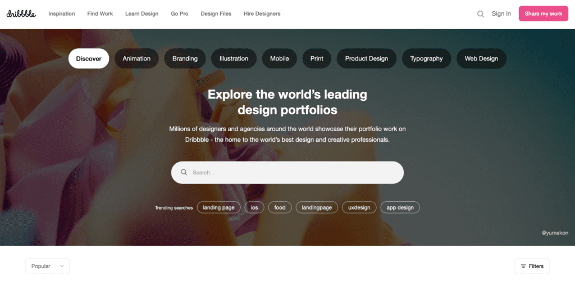This screenshot has height=282, width=575.
Task: Open the @yumekon artist credit
Action: tap(555, 233)
